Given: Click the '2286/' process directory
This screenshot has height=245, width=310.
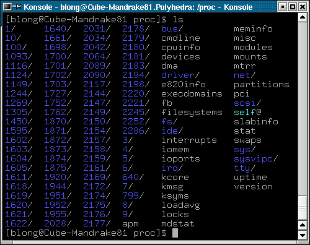Looking at the screenshot, I should point(136,131).
